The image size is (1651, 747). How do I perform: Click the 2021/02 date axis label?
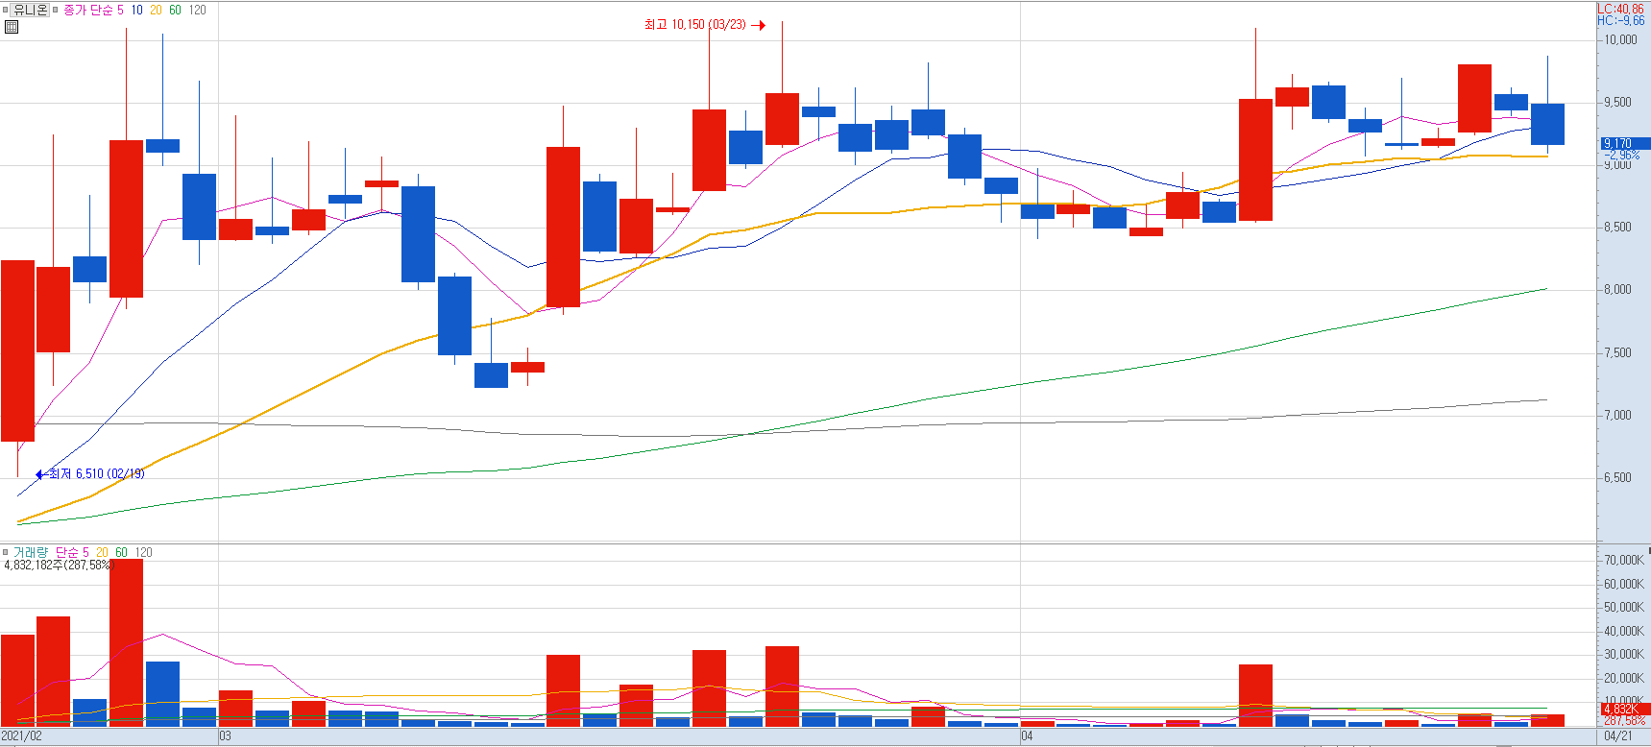pos(21,736)
